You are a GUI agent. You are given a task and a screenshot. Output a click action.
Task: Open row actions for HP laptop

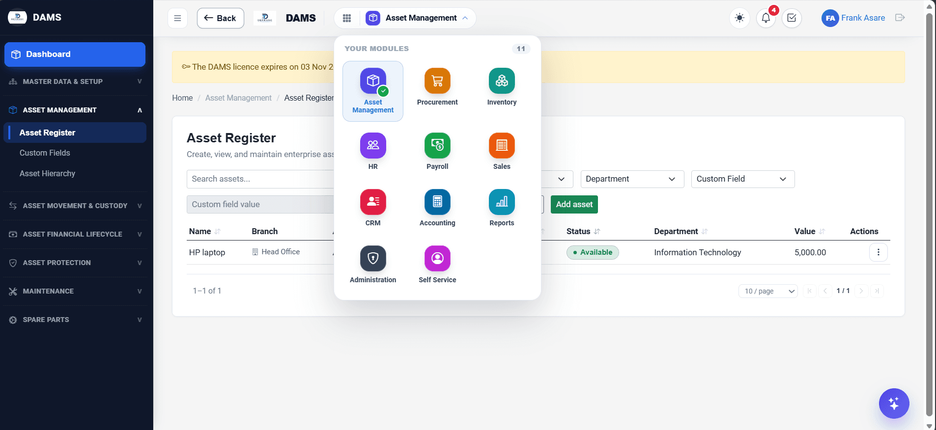(x=878, y=252)
